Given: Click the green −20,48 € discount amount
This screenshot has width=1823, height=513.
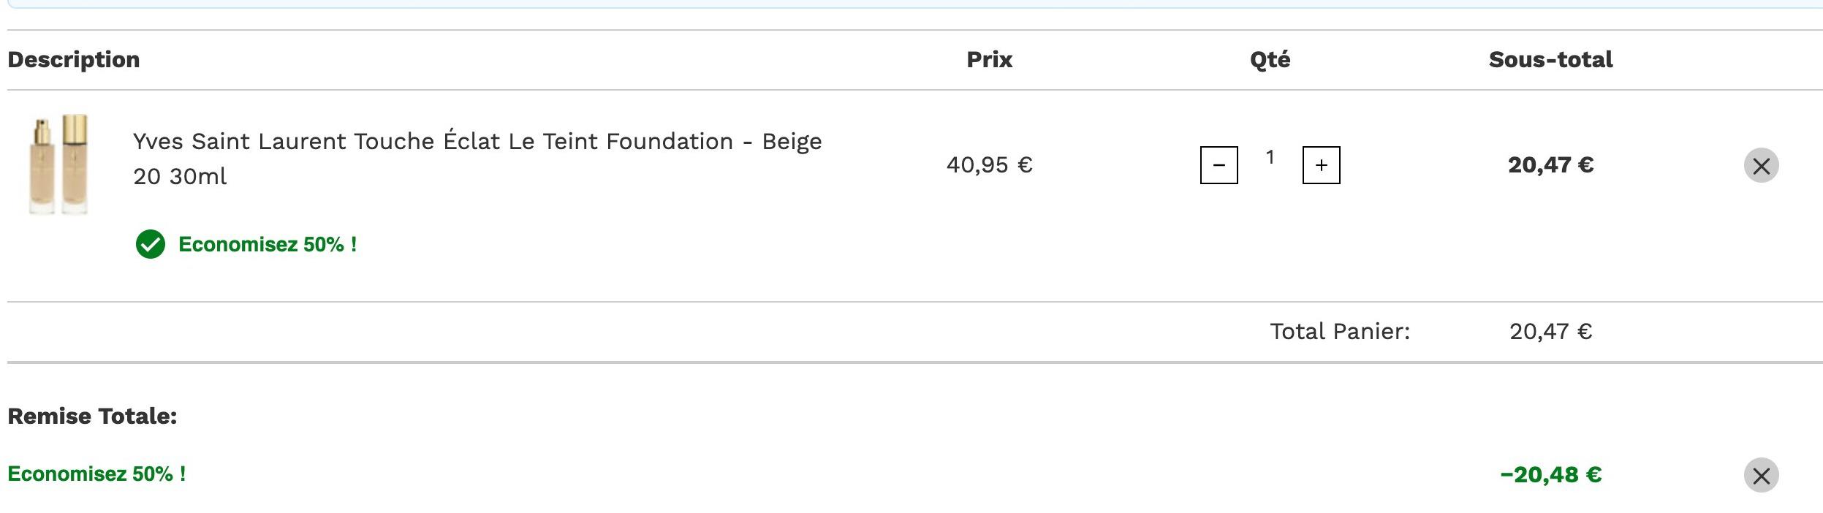Looking at the screenshot, I should coord(1550,475).
